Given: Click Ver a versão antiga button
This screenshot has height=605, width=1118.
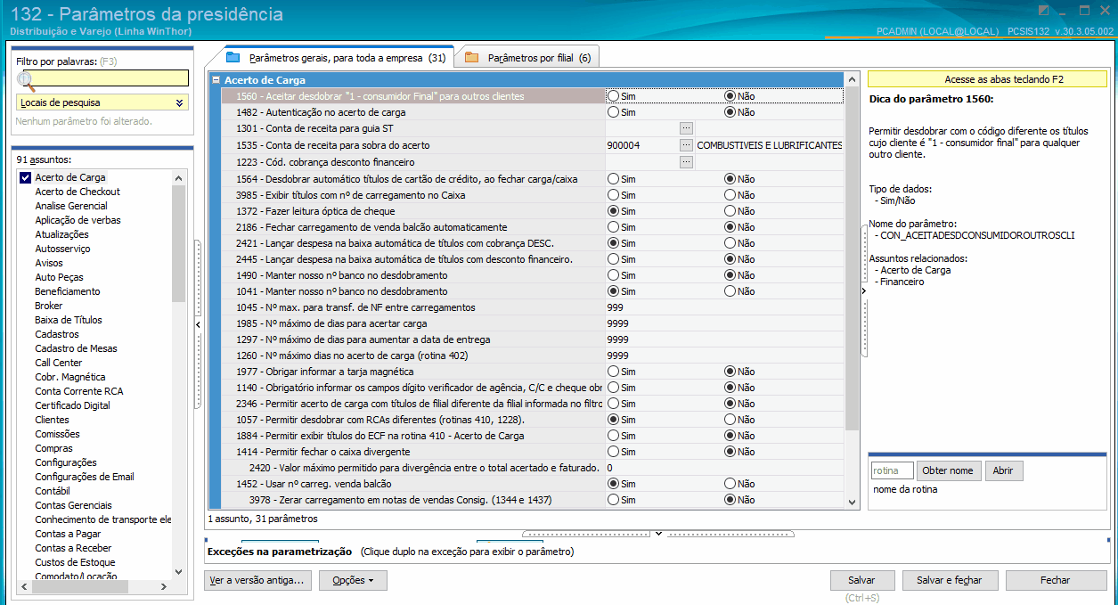Looking at the screenshot, I should coord(257,580).
